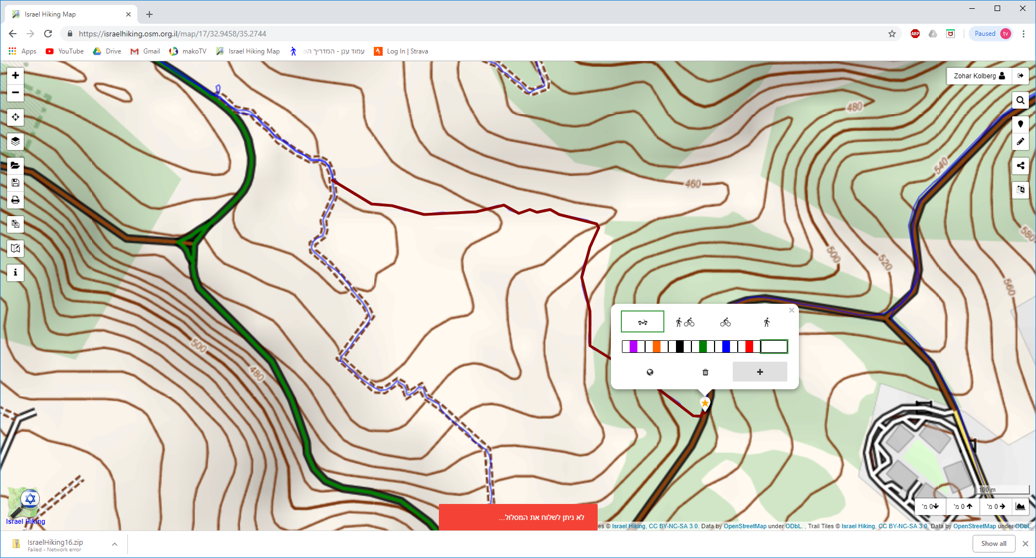Screen dimensions: 1036x558
Task: Choose the black trail marking color
Action: click(x=680, y=346)
